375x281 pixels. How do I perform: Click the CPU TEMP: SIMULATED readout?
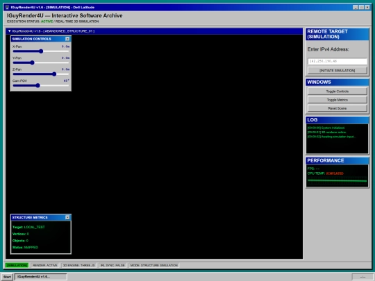tap(326, 173)
